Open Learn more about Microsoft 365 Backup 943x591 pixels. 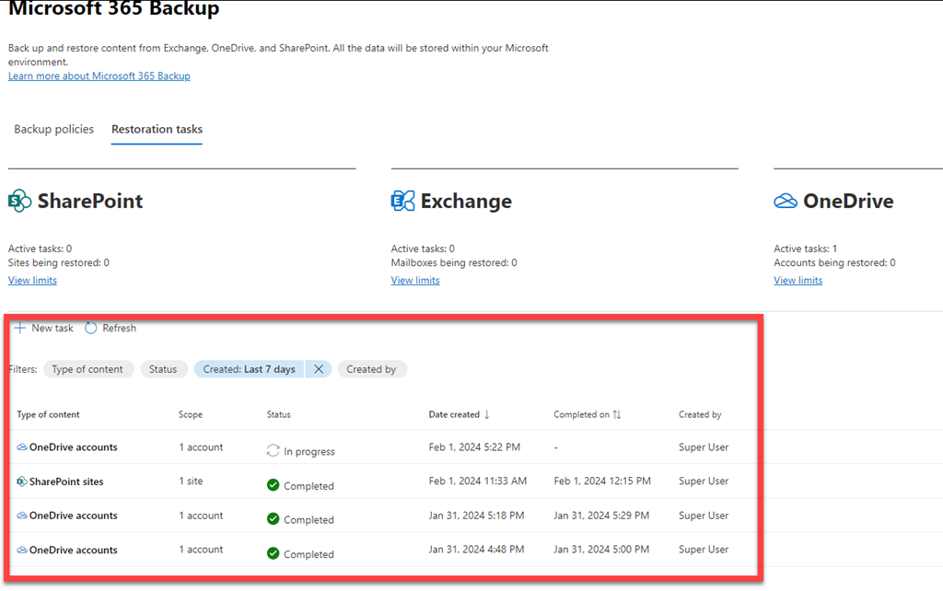[99, 76]
